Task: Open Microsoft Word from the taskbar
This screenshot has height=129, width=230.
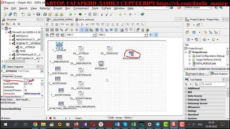Action: click(117, 124)
